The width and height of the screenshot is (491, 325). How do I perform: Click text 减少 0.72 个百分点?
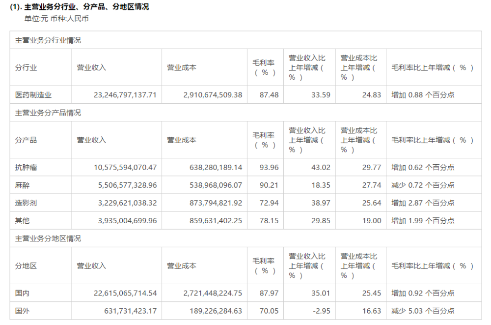[423, 185]
